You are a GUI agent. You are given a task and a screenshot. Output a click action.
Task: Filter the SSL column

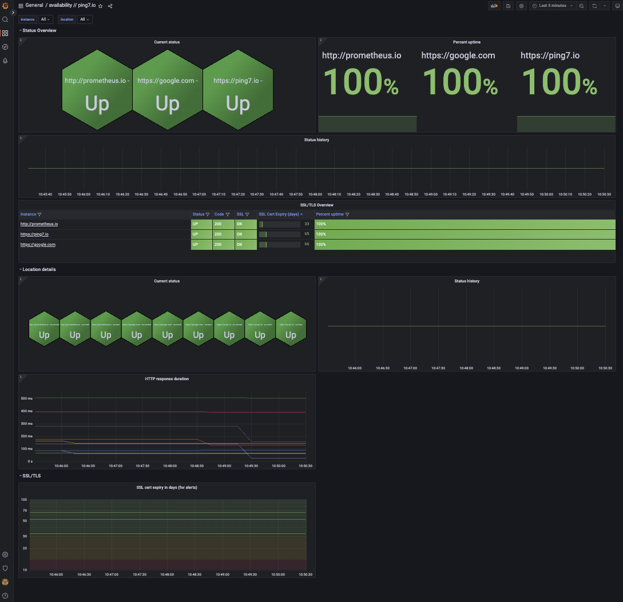pos(247,214)
